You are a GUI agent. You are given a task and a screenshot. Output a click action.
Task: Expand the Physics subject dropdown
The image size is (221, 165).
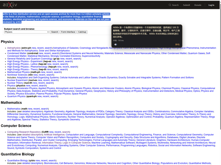27,32
